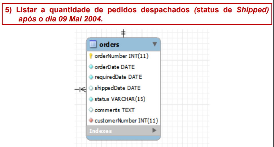This screenshot has height=147, width=274.
Task: Click the shippedDate hollow diamond icon
Action: pos(91,88)
